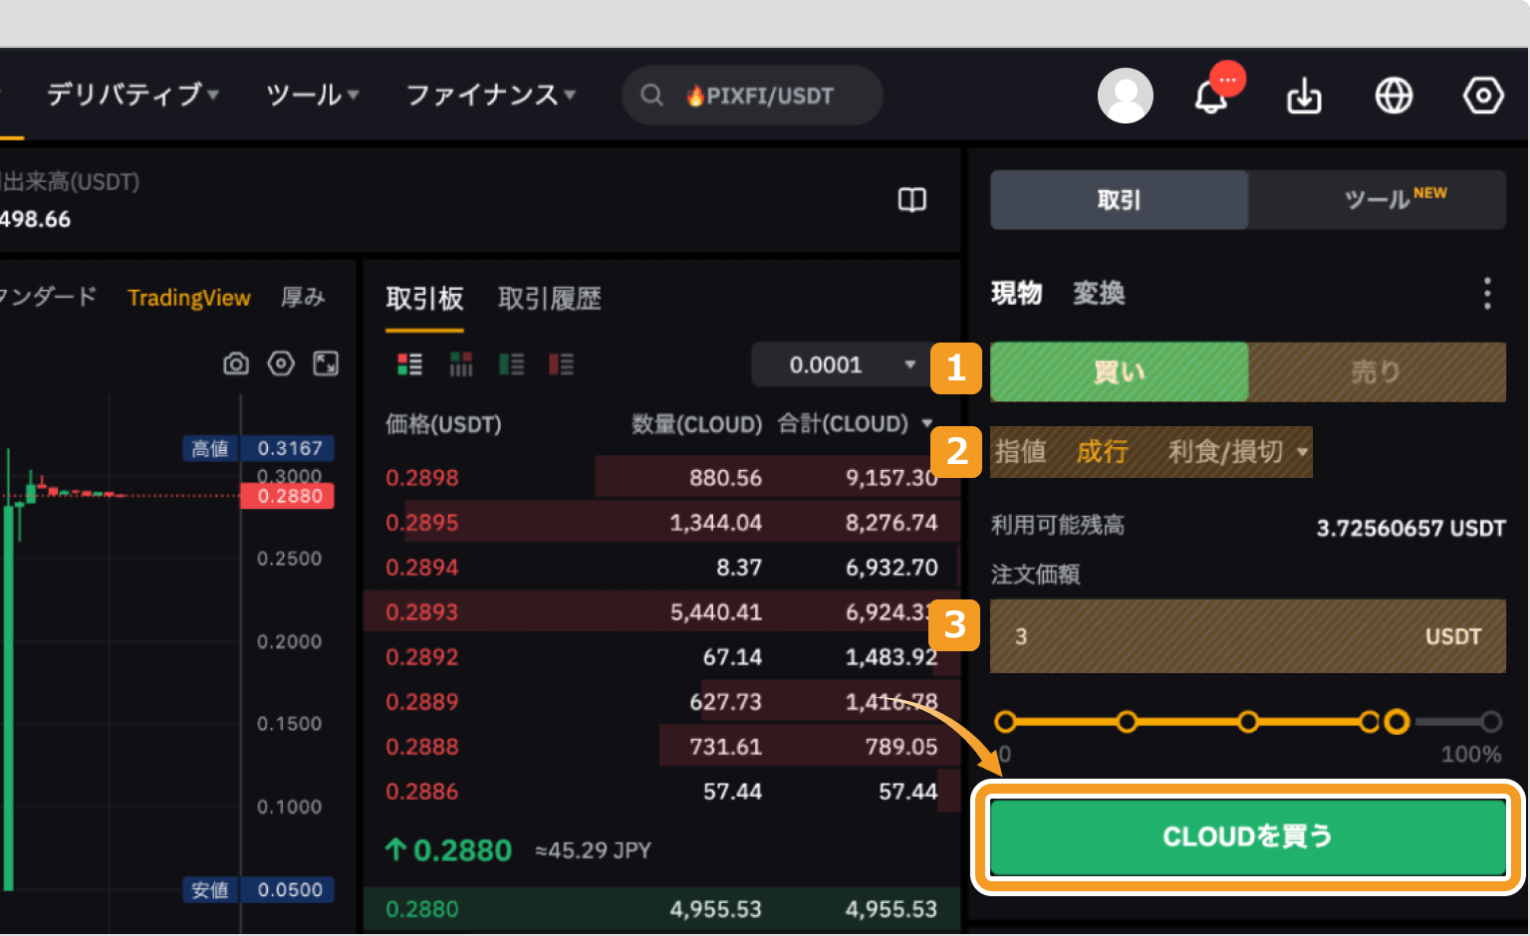Open the デリバティブ menu
The height and width of the screenshot is (936, 1530).
click(132, 95)
